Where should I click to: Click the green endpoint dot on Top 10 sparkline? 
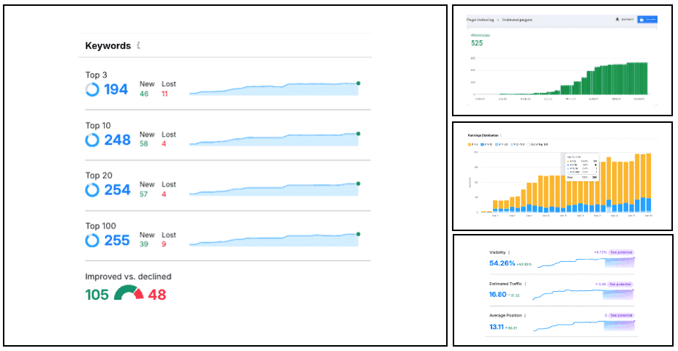click(x=358, y=134)
